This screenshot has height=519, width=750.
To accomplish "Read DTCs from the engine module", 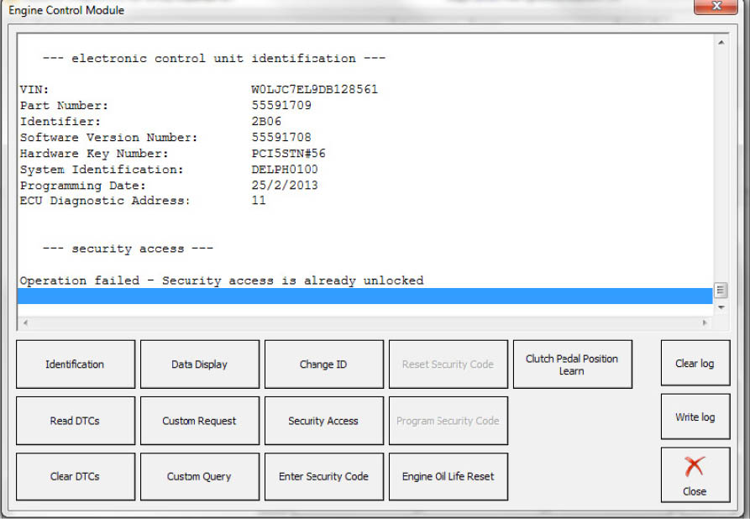I will (x=75, y=421).
